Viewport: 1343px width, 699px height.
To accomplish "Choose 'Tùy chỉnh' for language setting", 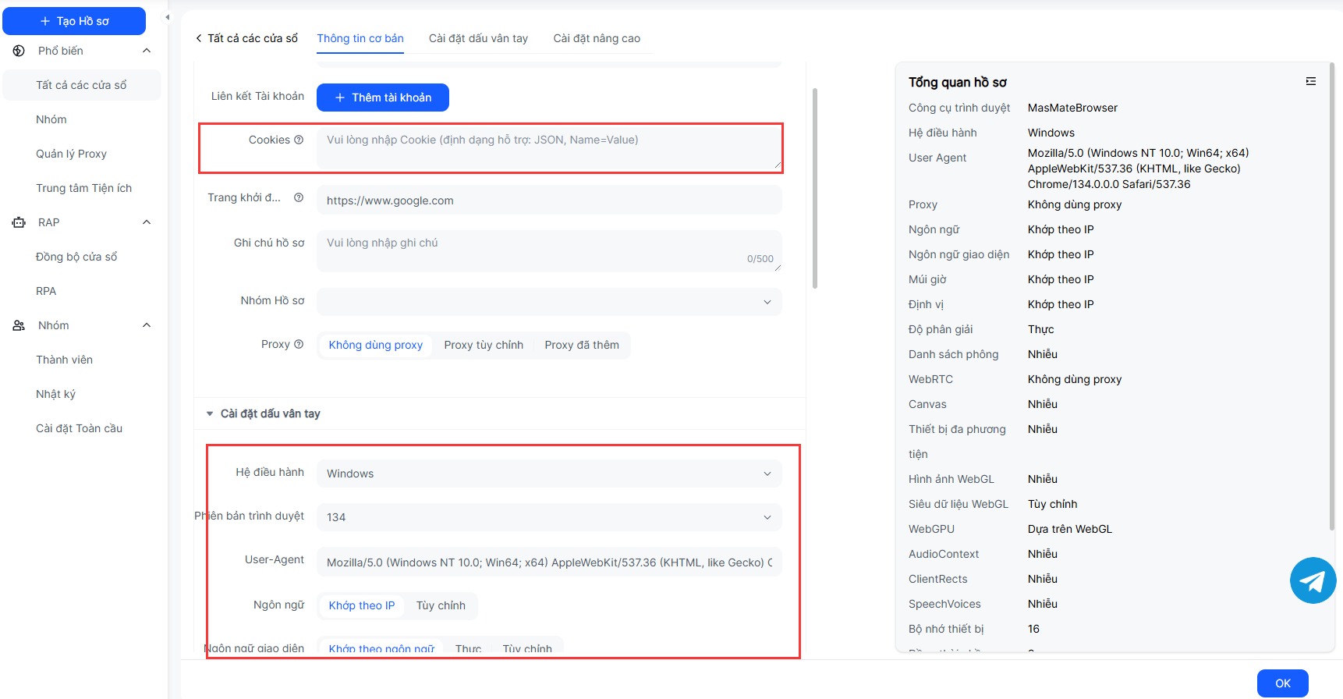I will point(441,605).
